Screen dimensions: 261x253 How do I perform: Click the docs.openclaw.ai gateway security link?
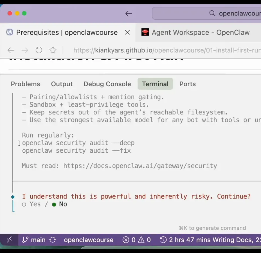tap(140, 166)
